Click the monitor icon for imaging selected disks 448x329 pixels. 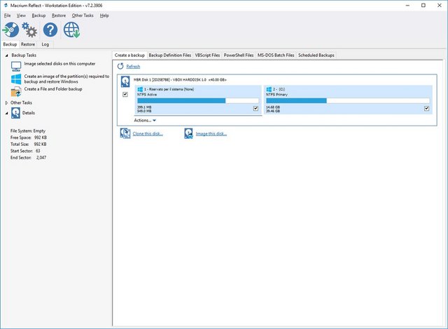coord(16,67)
